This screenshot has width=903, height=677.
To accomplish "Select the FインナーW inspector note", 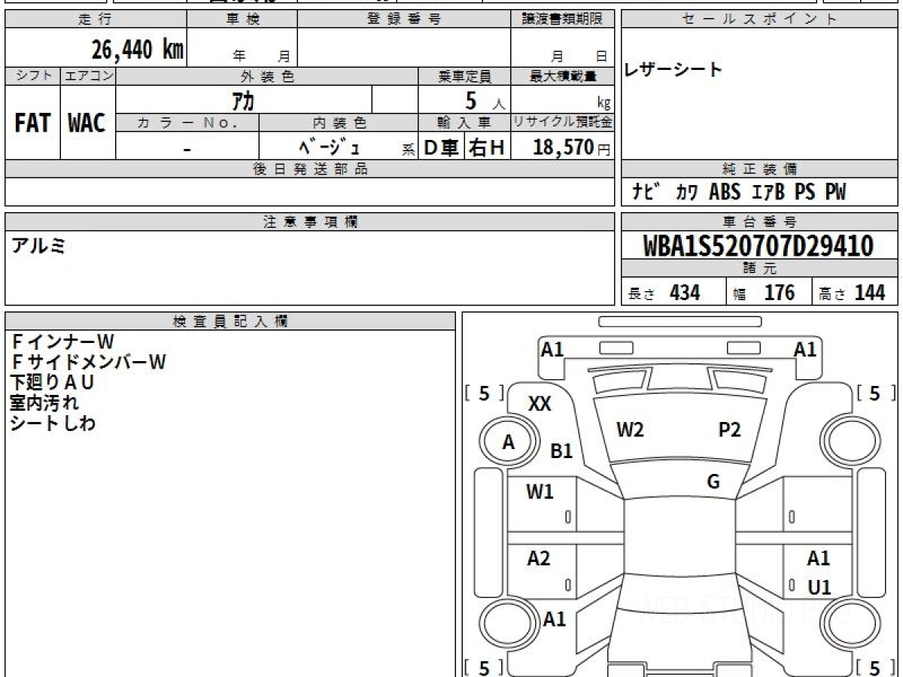I will coord(62,342).
